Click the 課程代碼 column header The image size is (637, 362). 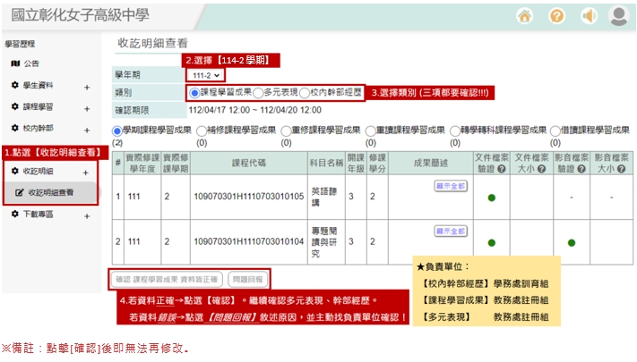(249, 163)
